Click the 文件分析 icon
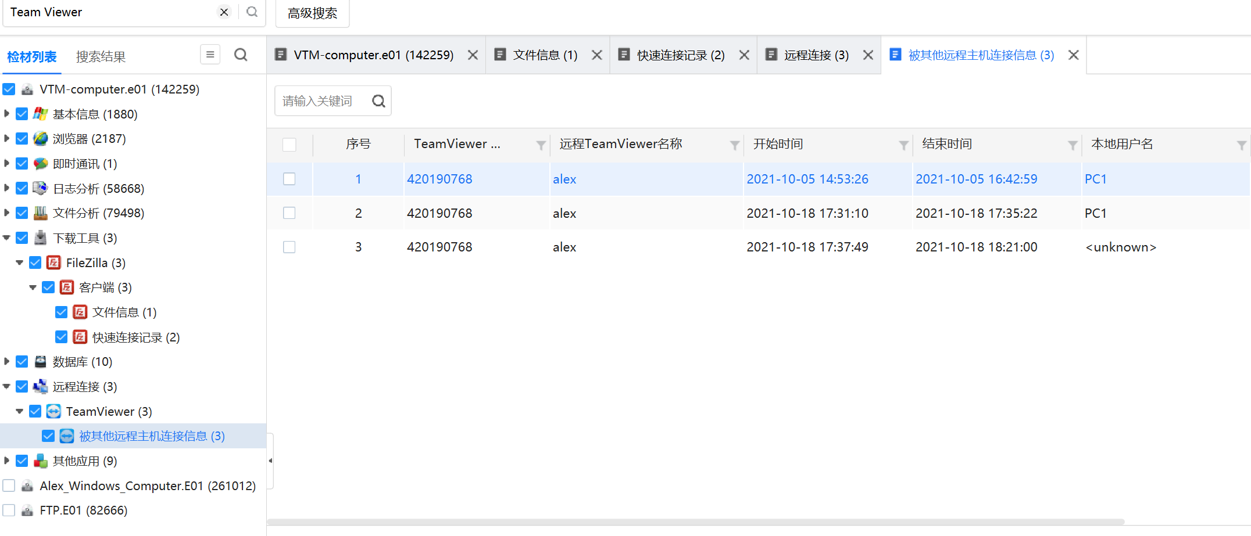Image resolution: width=1251 pixels, height=536 pixels. click(x=41, y=213)
